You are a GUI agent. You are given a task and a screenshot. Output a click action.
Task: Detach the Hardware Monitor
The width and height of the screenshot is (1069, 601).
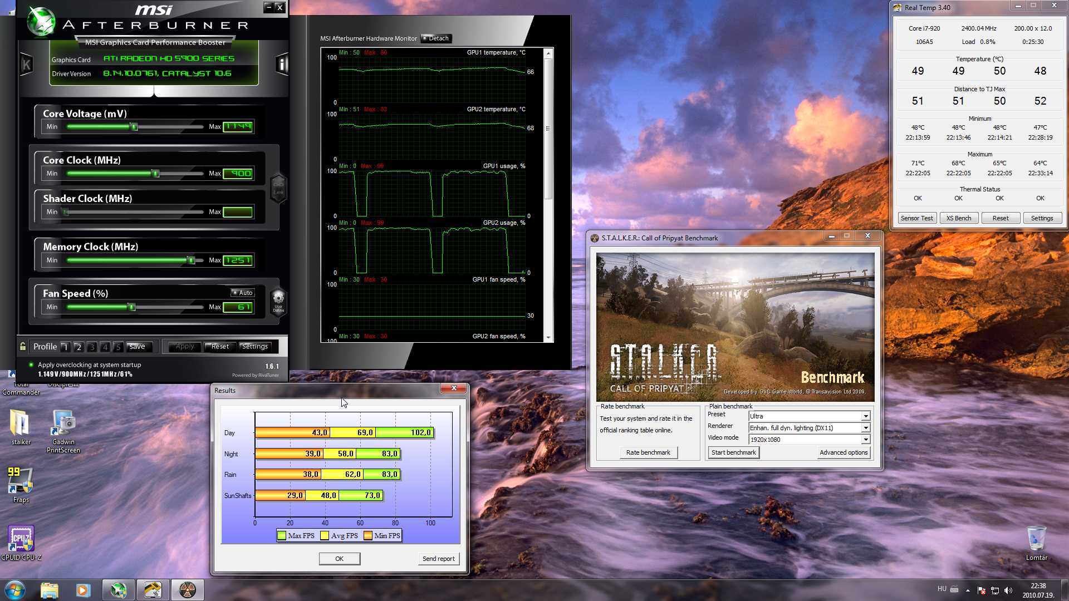[437, 38]
